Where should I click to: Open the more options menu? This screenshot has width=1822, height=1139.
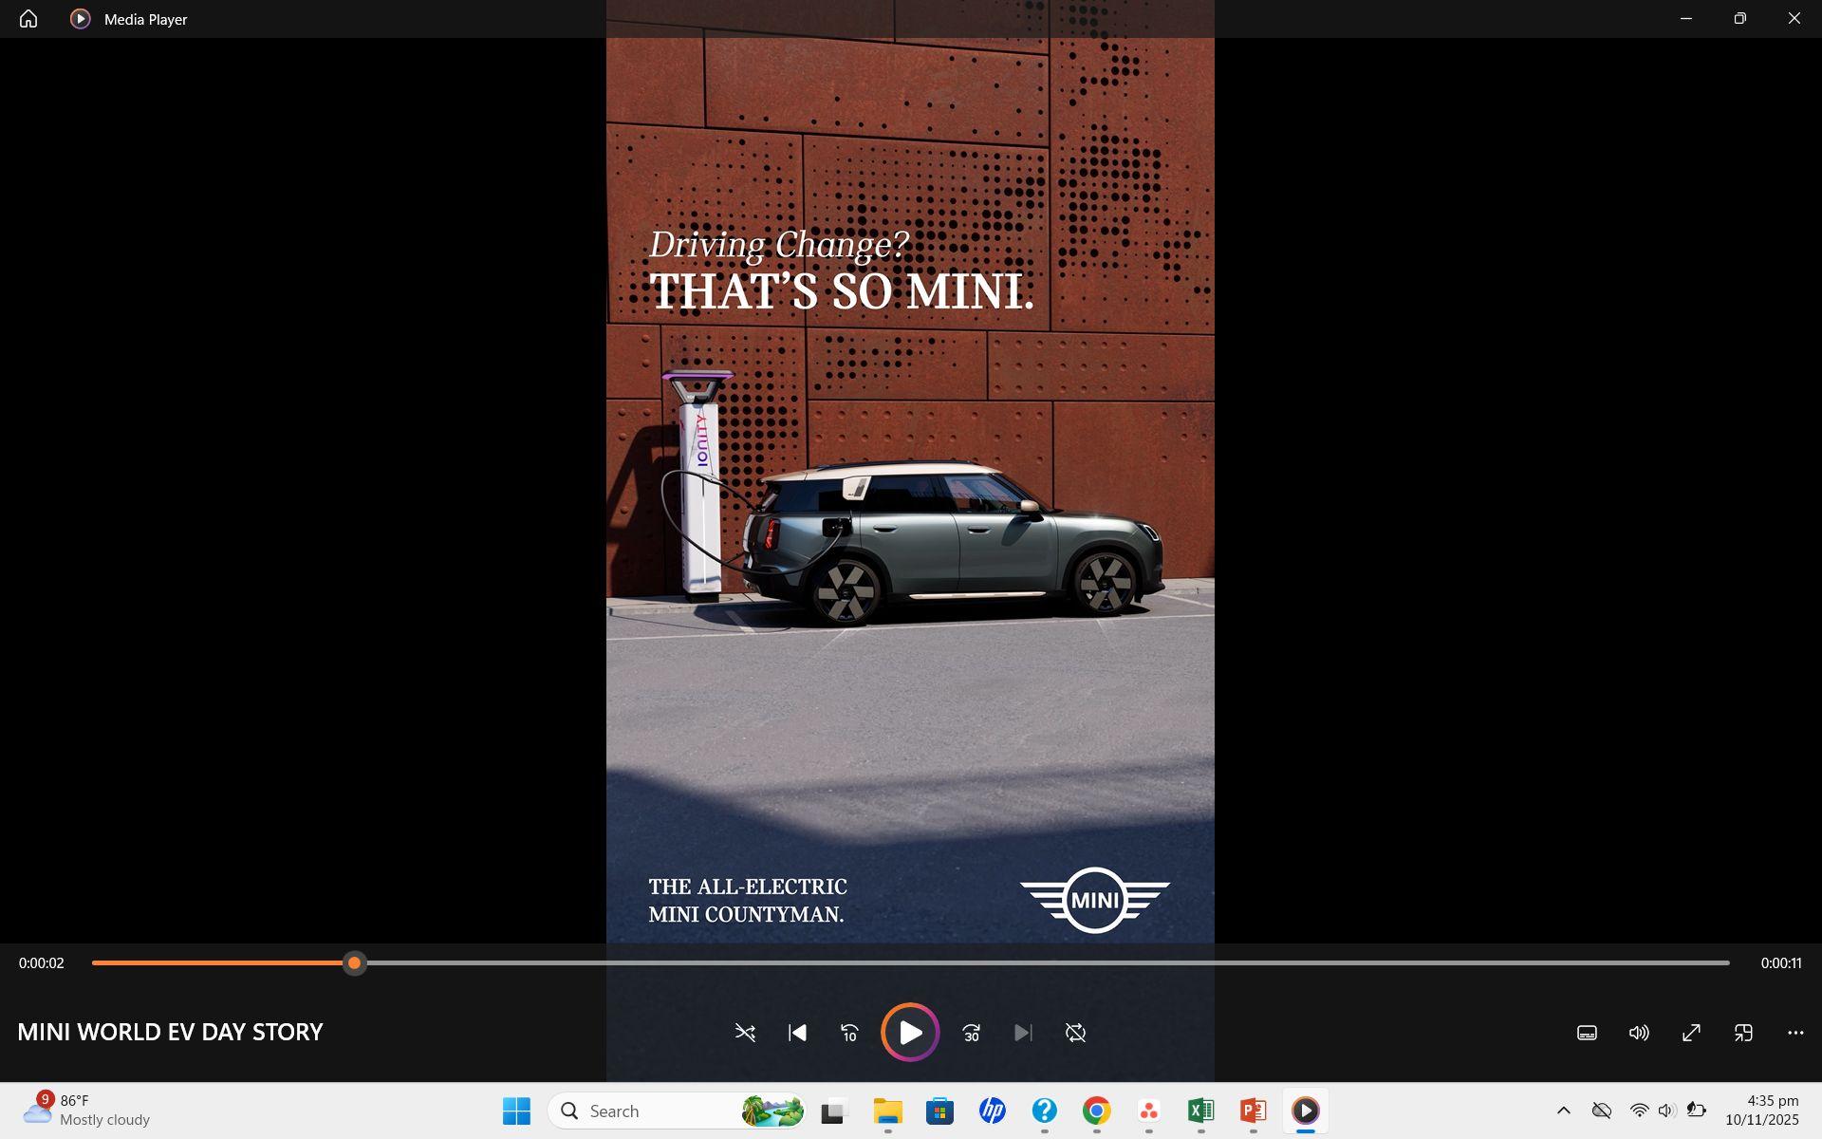(x=1795, y=1033)
